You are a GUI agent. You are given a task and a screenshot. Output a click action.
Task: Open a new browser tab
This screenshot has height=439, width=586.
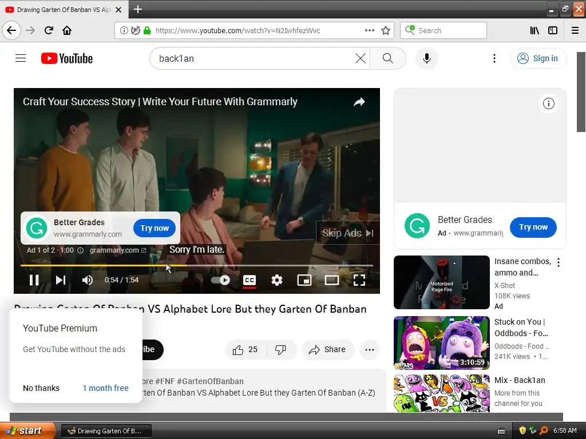(x=137, y=9)
